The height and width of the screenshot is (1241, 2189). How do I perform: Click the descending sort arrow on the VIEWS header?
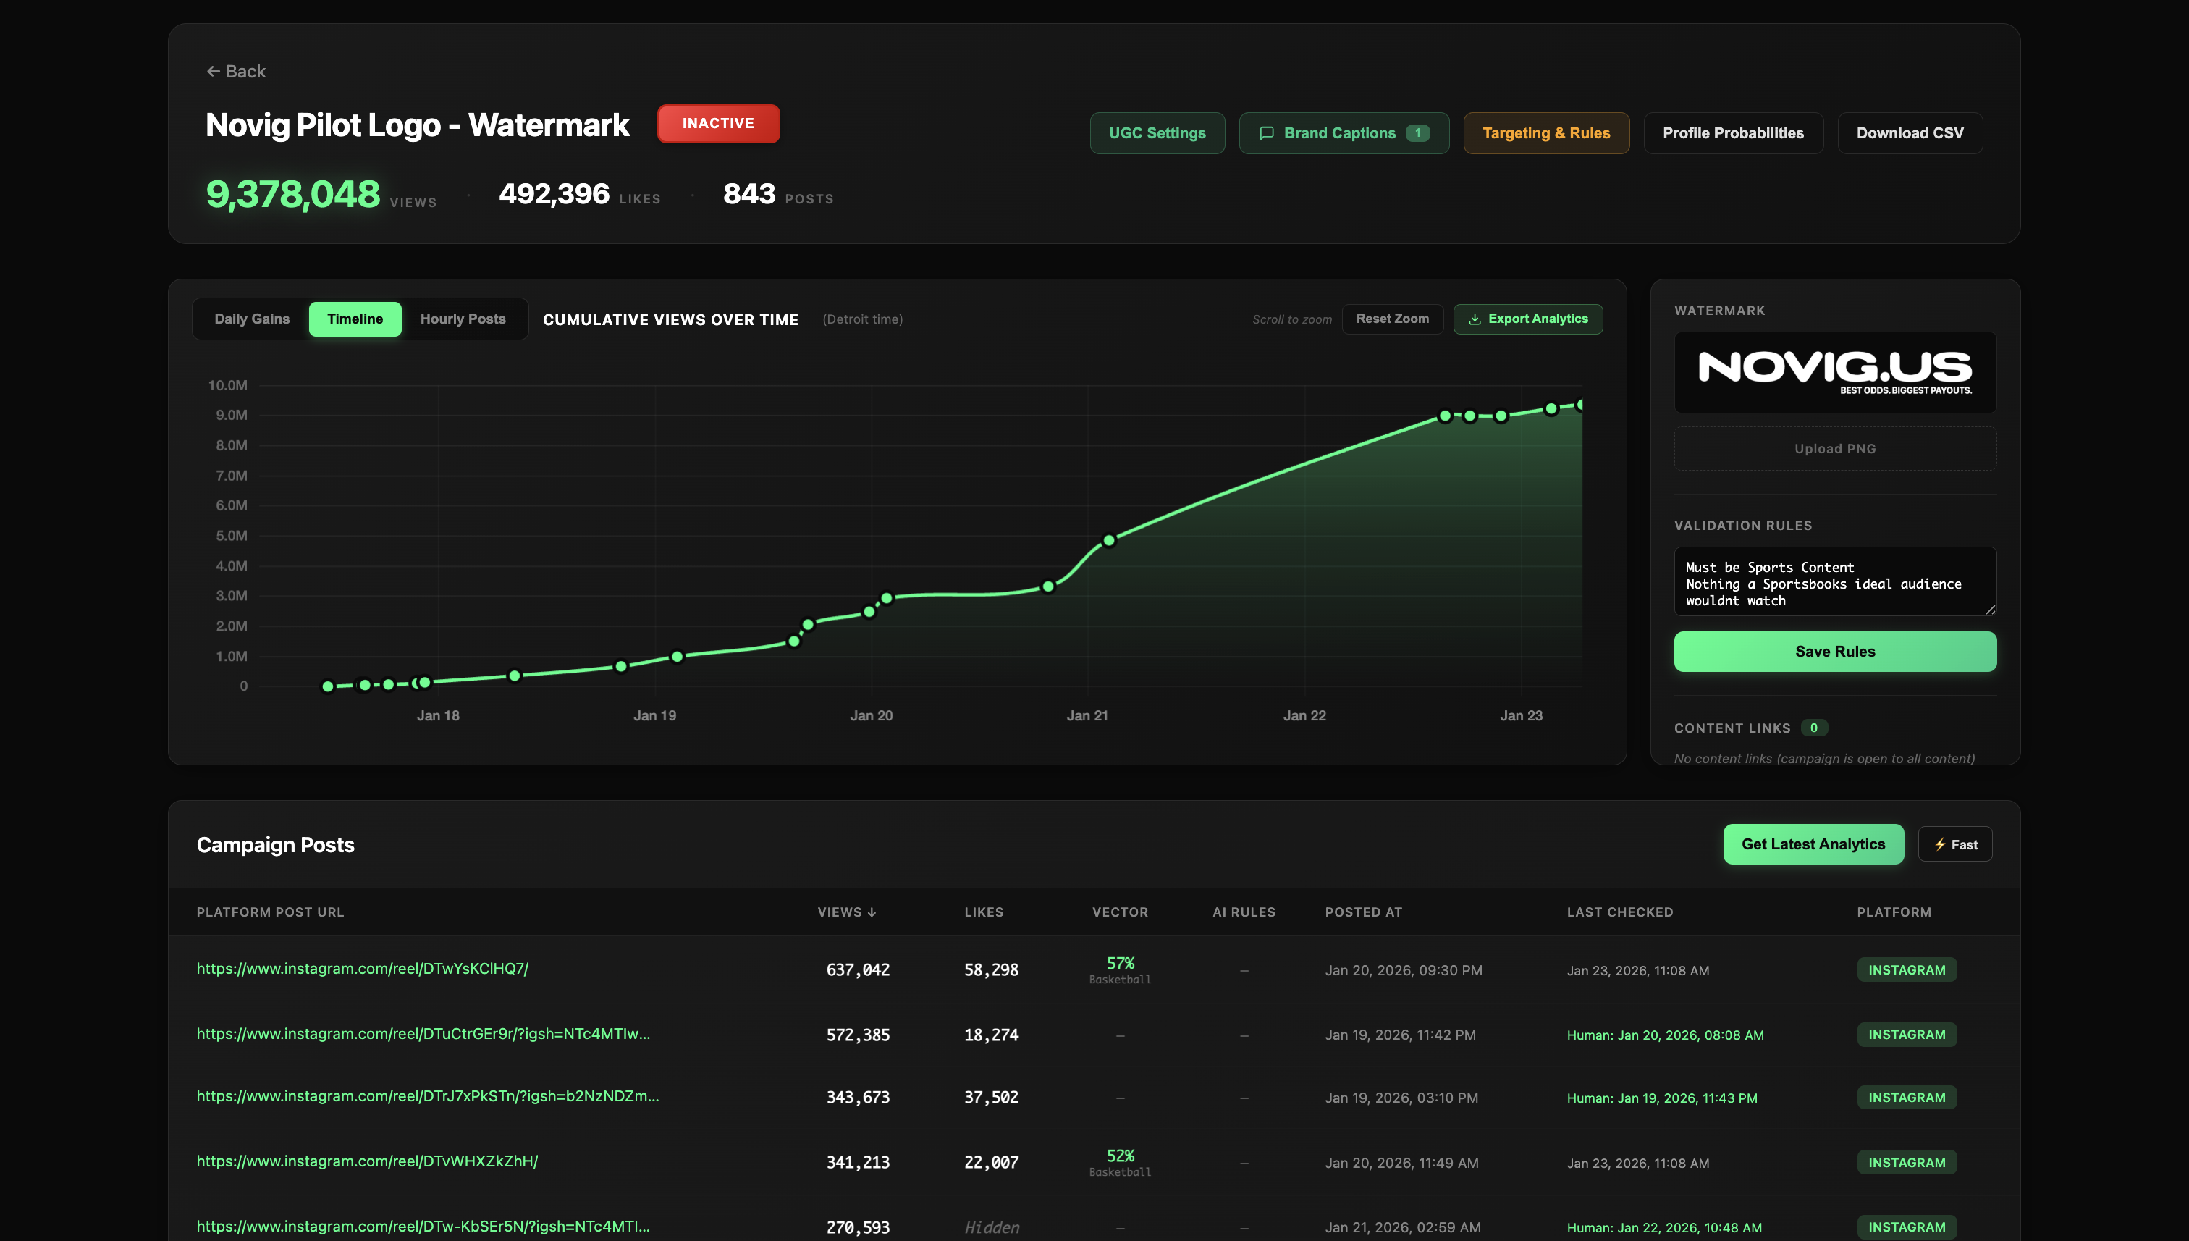[872, 911]
